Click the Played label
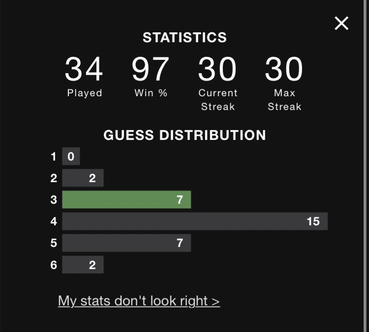This screenshot has width=369, height=332. click(85, 93)
